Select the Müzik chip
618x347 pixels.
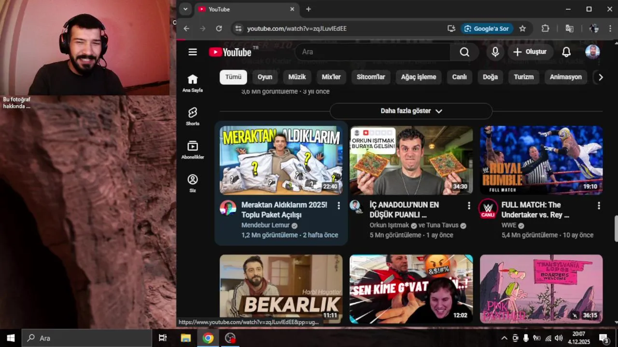pyautogui.click(x=297, y=77)
